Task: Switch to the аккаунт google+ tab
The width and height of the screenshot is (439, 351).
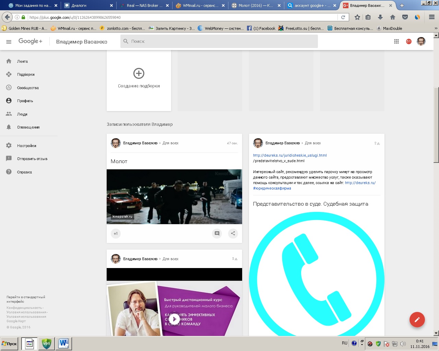Action: pyautogui.click(x=312, y=5)
